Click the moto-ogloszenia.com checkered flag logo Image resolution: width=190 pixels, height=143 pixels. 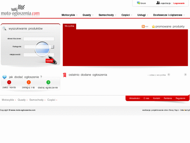click(x=20, y=11)
